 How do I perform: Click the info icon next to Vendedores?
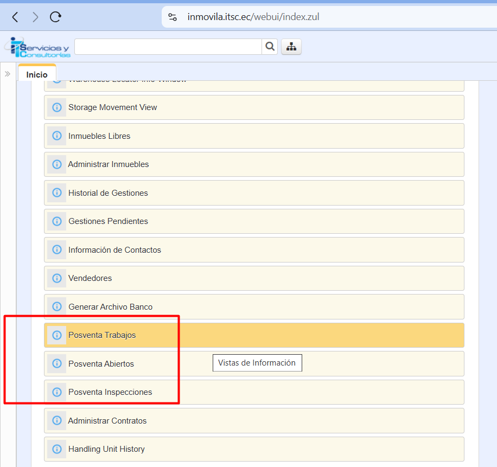[56, 278]
